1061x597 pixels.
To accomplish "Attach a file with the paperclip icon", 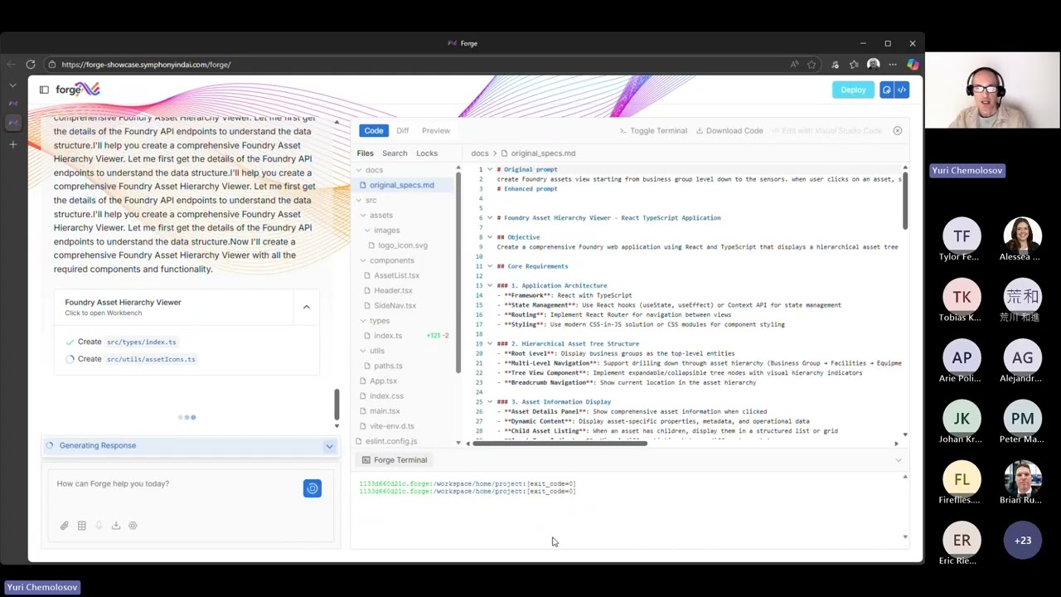I will point(64,526).
